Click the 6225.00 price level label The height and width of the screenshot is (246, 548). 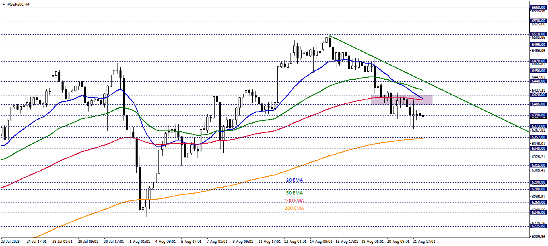538,226
